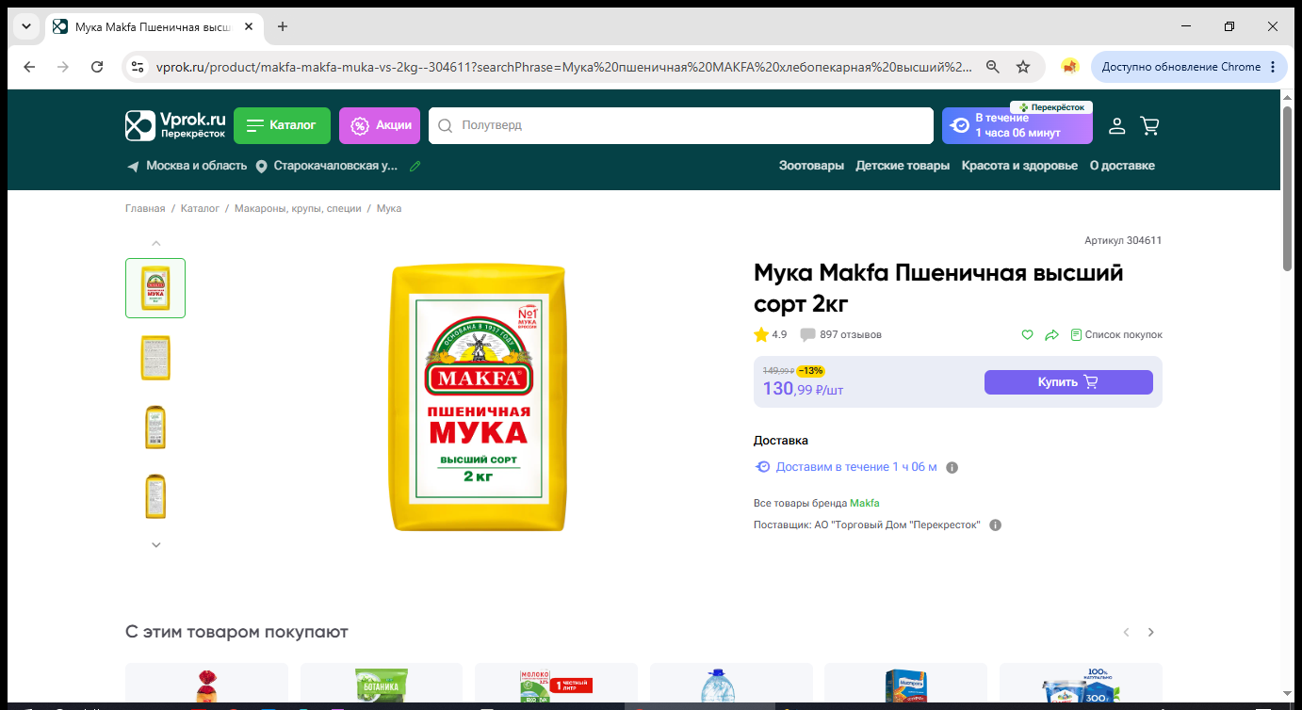This screenshot has width=1302, height=710.
Task: Click the -13% discount badge
Action: tap(810, 371)
